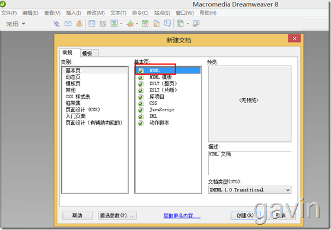Open the 文本(T) menu

pyautogui.click(x=119, y=13)
